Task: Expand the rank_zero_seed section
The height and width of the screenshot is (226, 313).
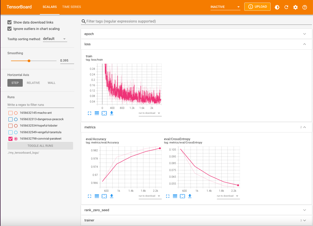Action: point(304,210)
